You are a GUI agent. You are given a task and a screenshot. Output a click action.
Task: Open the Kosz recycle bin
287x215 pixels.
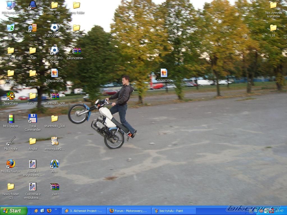(11, 28)
